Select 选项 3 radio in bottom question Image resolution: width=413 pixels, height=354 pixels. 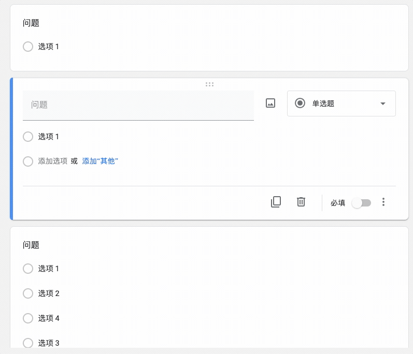[28, 343]
